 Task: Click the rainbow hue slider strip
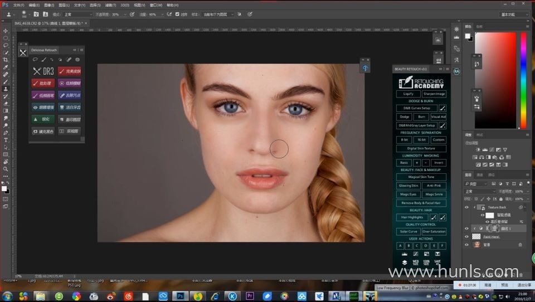(523, 80)
